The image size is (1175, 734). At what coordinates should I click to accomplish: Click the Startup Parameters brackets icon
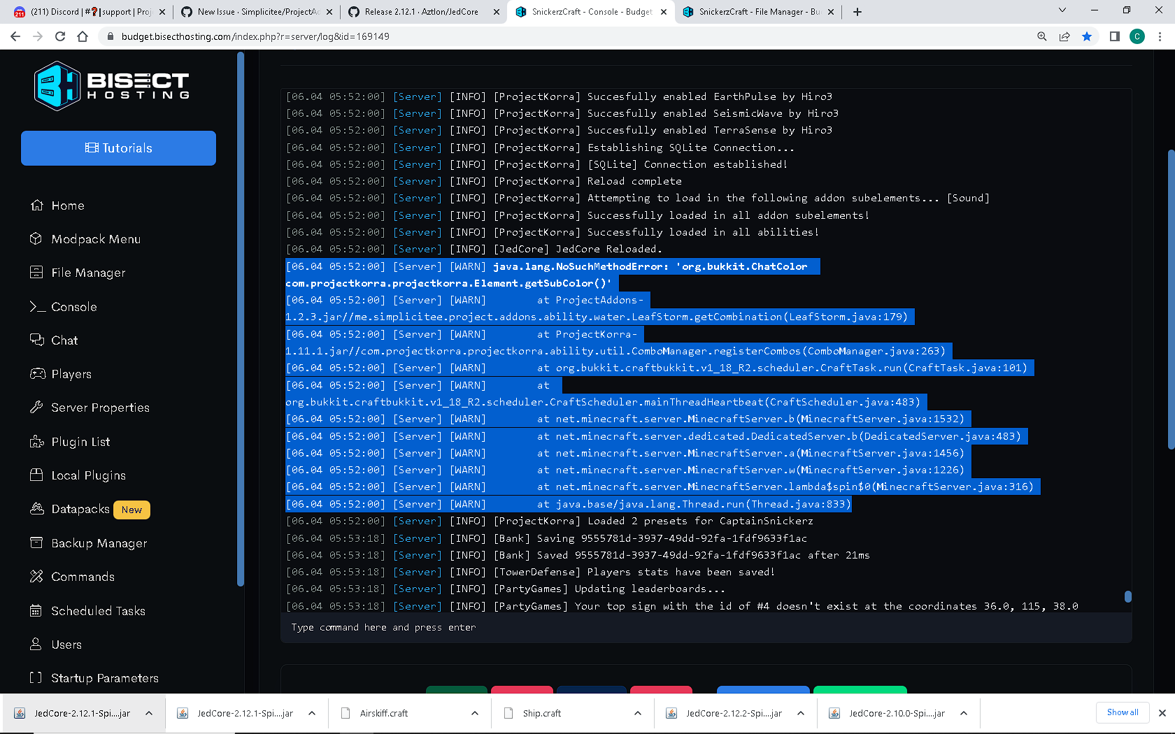click(36, 677)
